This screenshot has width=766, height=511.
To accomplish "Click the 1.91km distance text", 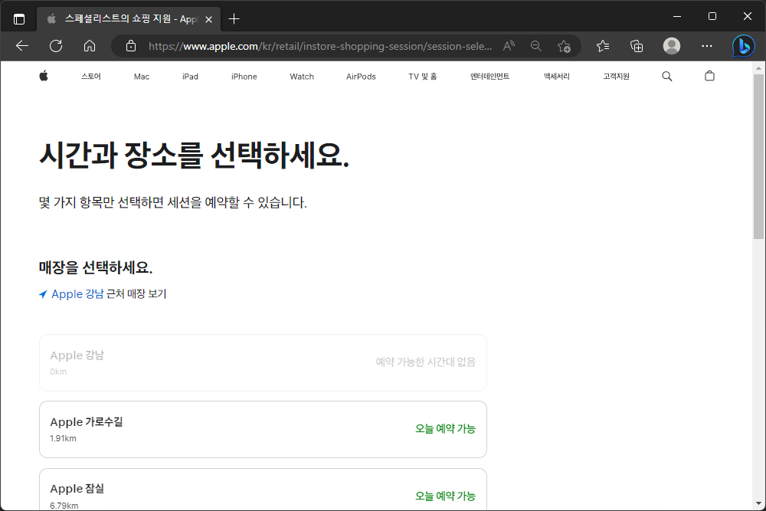I will tap(63, 438).
